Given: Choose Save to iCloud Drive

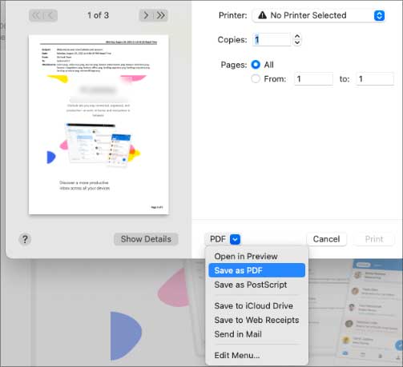Looking at the screenshot, I should pyautogui.click(x=256, y=305).
